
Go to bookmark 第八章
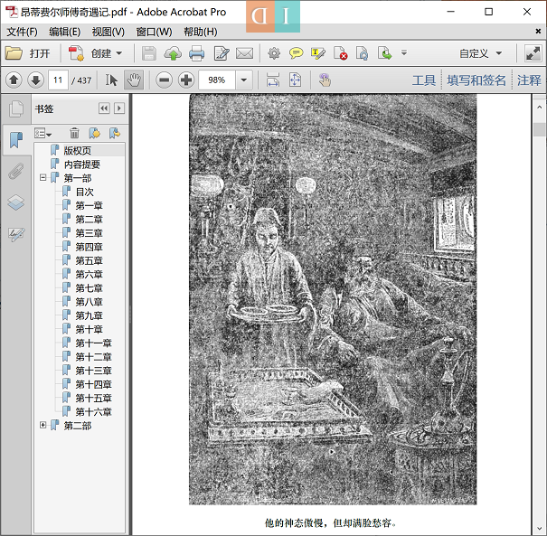(x=90, y=302)
